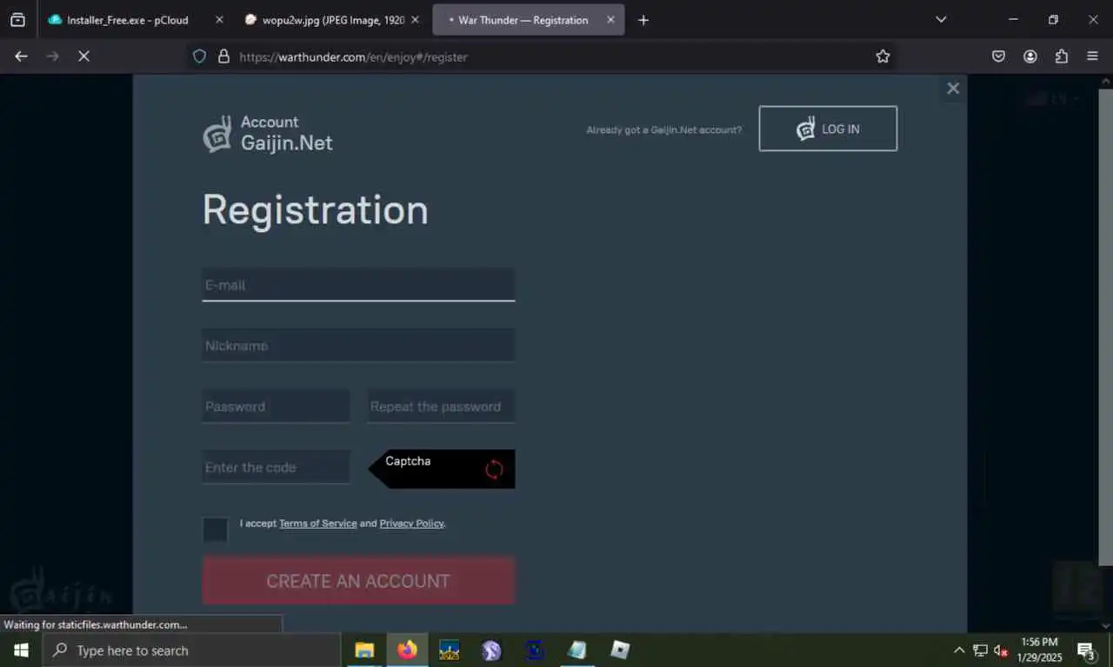Open the Firefox application menu
The width and height of the screenshot is (1113, 667).
point(1093,56)
